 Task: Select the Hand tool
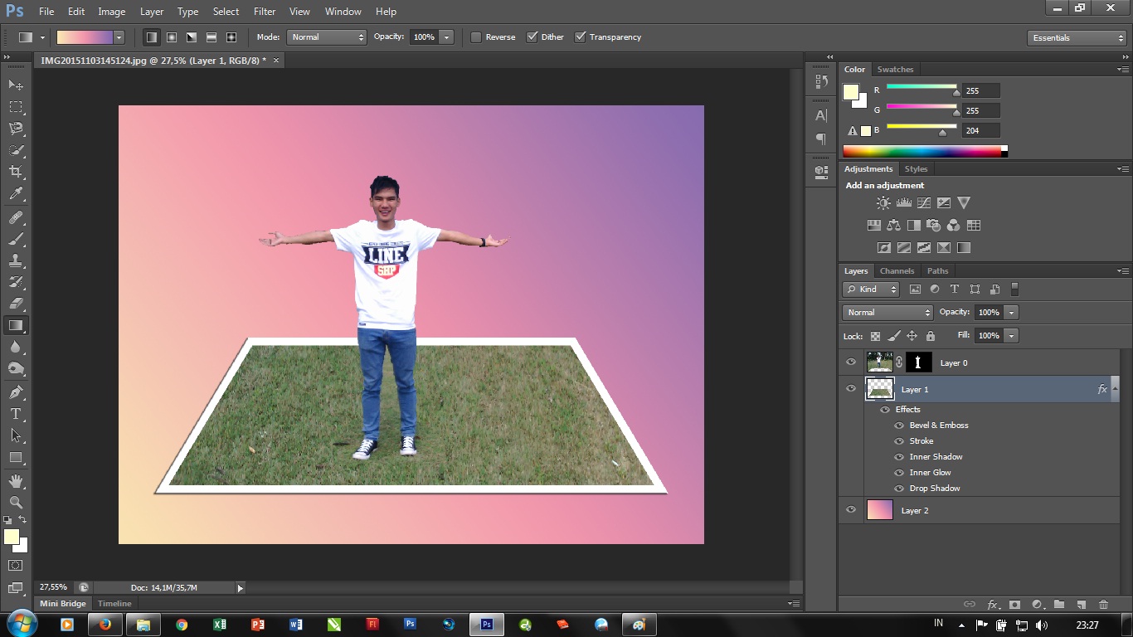click(16, 481)
